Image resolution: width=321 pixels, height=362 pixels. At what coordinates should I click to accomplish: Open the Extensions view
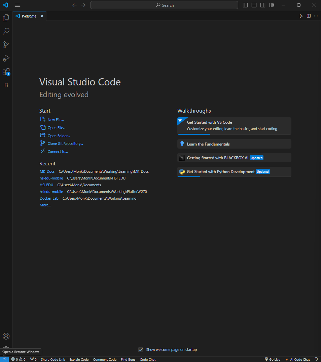tap(6, 72)
